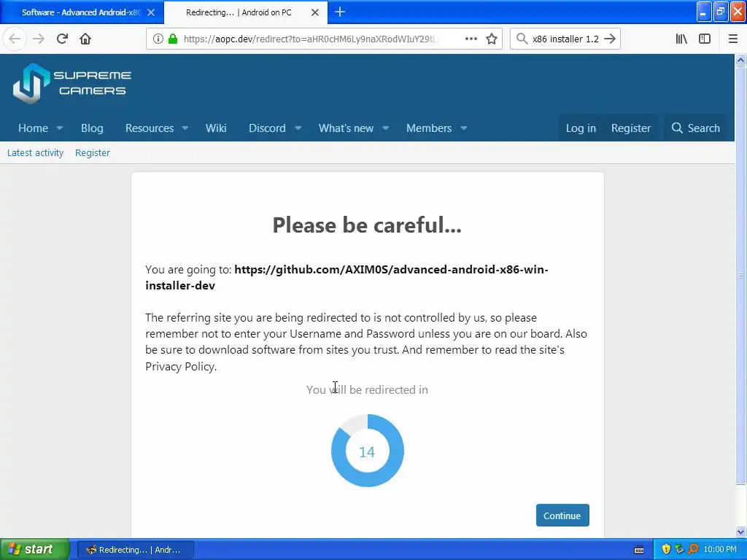Click the Continue button
Viewport: 747px width, 560px height.
coord(562,516)
